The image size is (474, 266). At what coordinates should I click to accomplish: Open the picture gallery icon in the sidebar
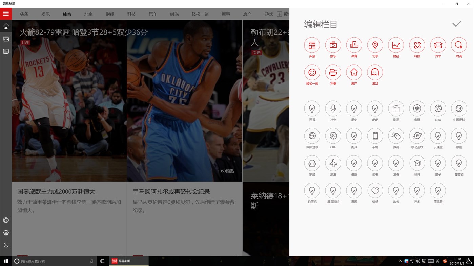[x=6, y=39]
